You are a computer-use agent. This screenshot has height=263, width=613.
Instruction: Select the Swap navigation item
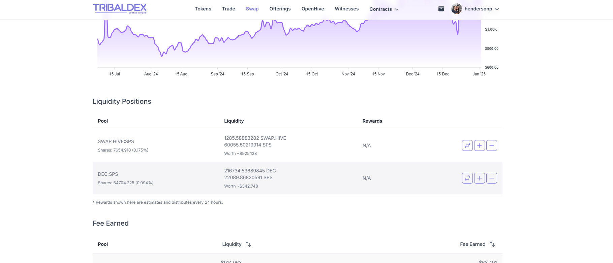[x=252, y=9]
